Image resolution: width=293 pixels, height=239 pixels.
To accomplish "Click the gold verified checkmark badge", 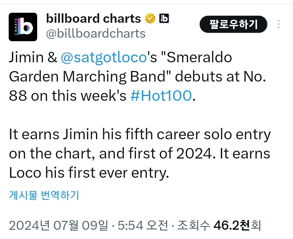I will [150, 18].
